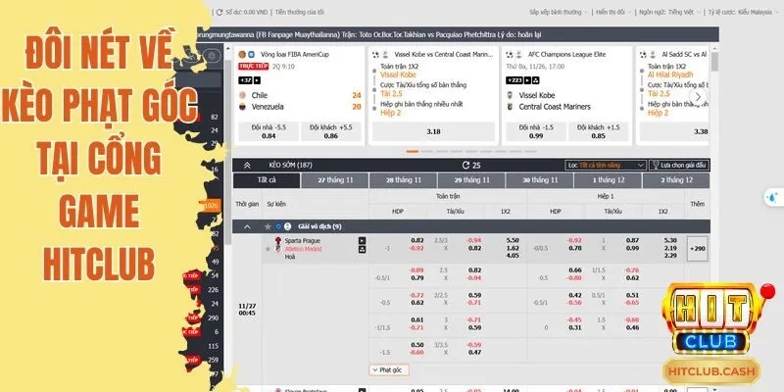This screenshot has height=392, width=784.
Task: Select the 30 tháng 11 tab
Action: tap(540, 180)
